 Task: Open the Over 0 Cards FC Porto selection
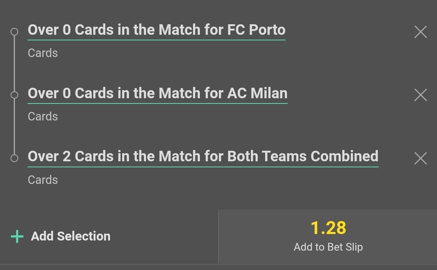coord(156,30)
